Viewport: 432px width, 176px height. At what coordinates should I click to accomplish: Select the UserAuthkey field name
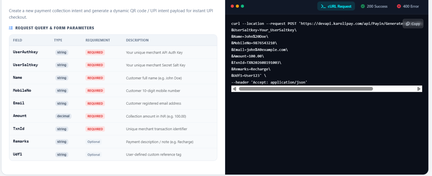click(x=25, y=52)
